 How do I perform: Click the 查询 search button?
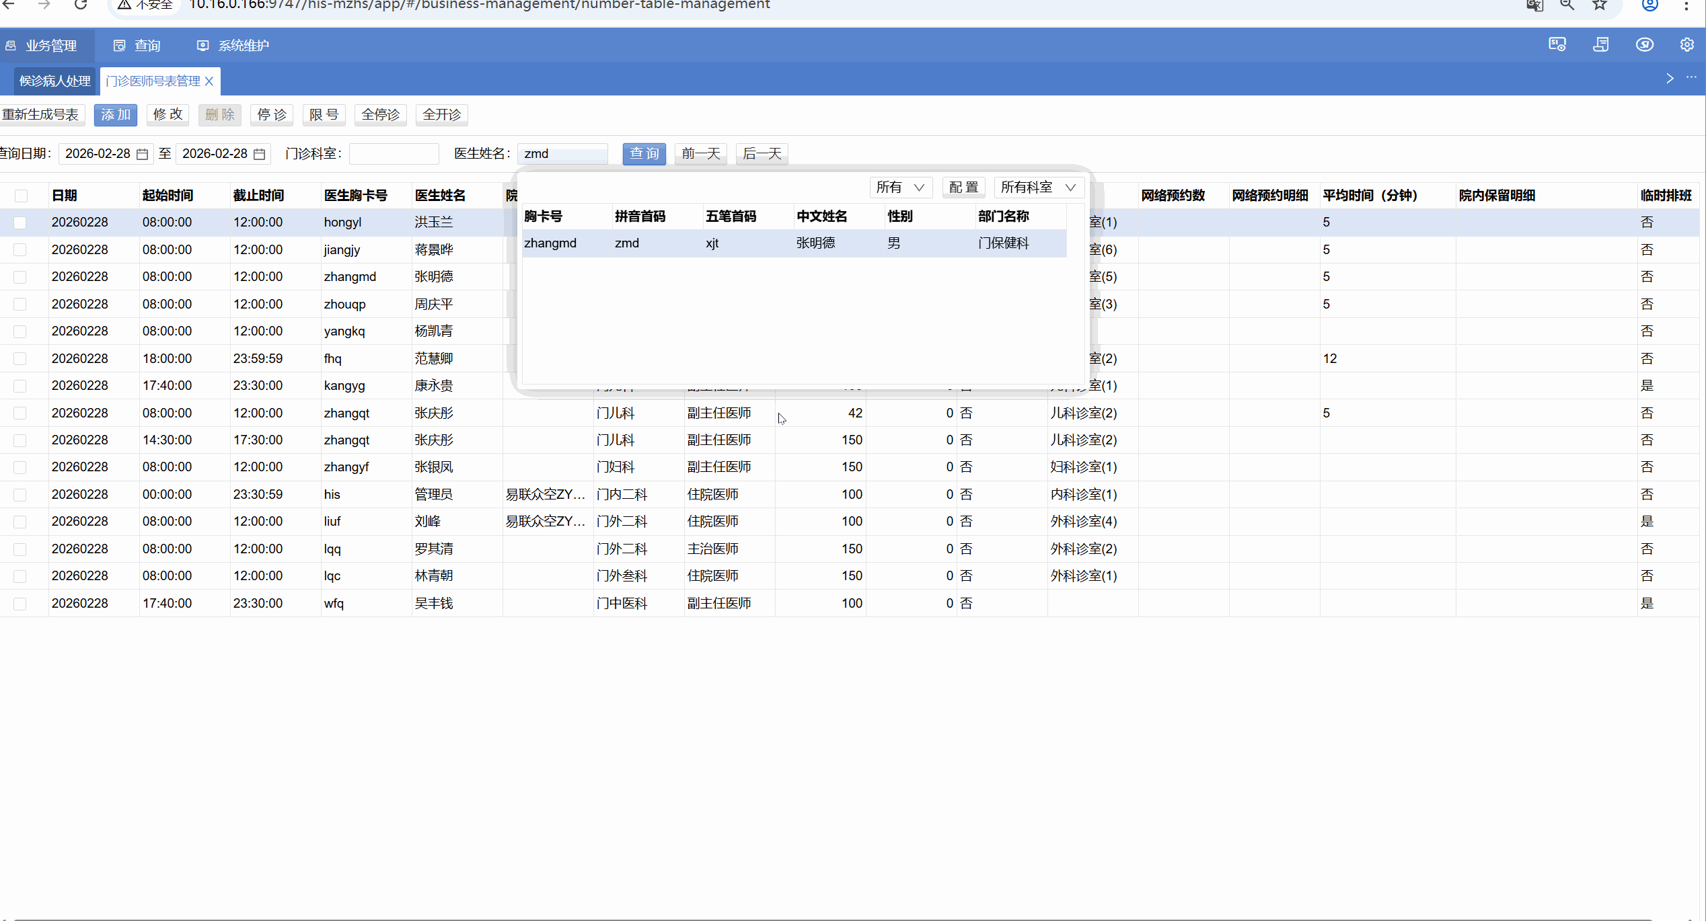pyautogui.click(x=644, y=154)
